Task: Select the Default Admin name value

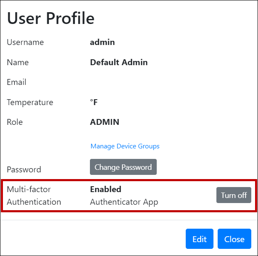Action: 118,62
